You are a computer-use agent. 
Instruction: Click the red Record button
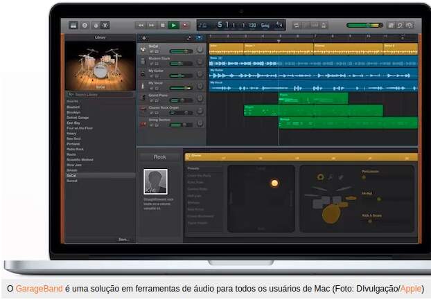tap(185, 25)
